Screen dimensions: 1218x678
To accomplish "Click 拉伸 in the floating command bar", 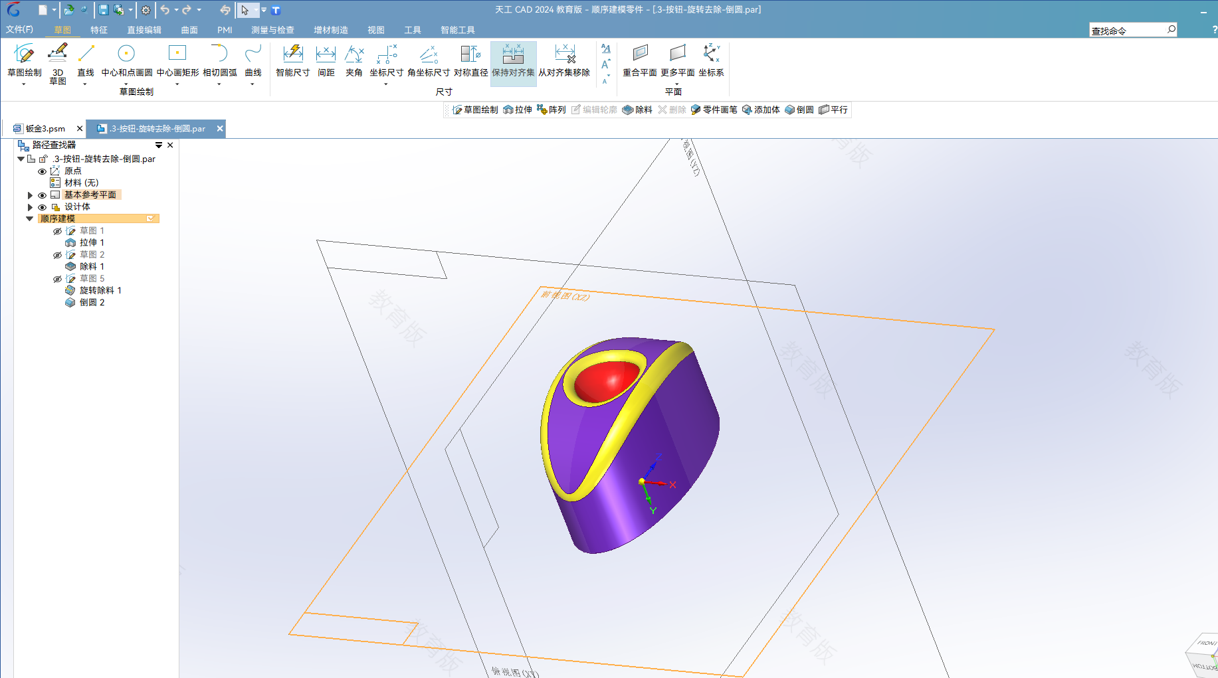I will (x=518, y=110).
